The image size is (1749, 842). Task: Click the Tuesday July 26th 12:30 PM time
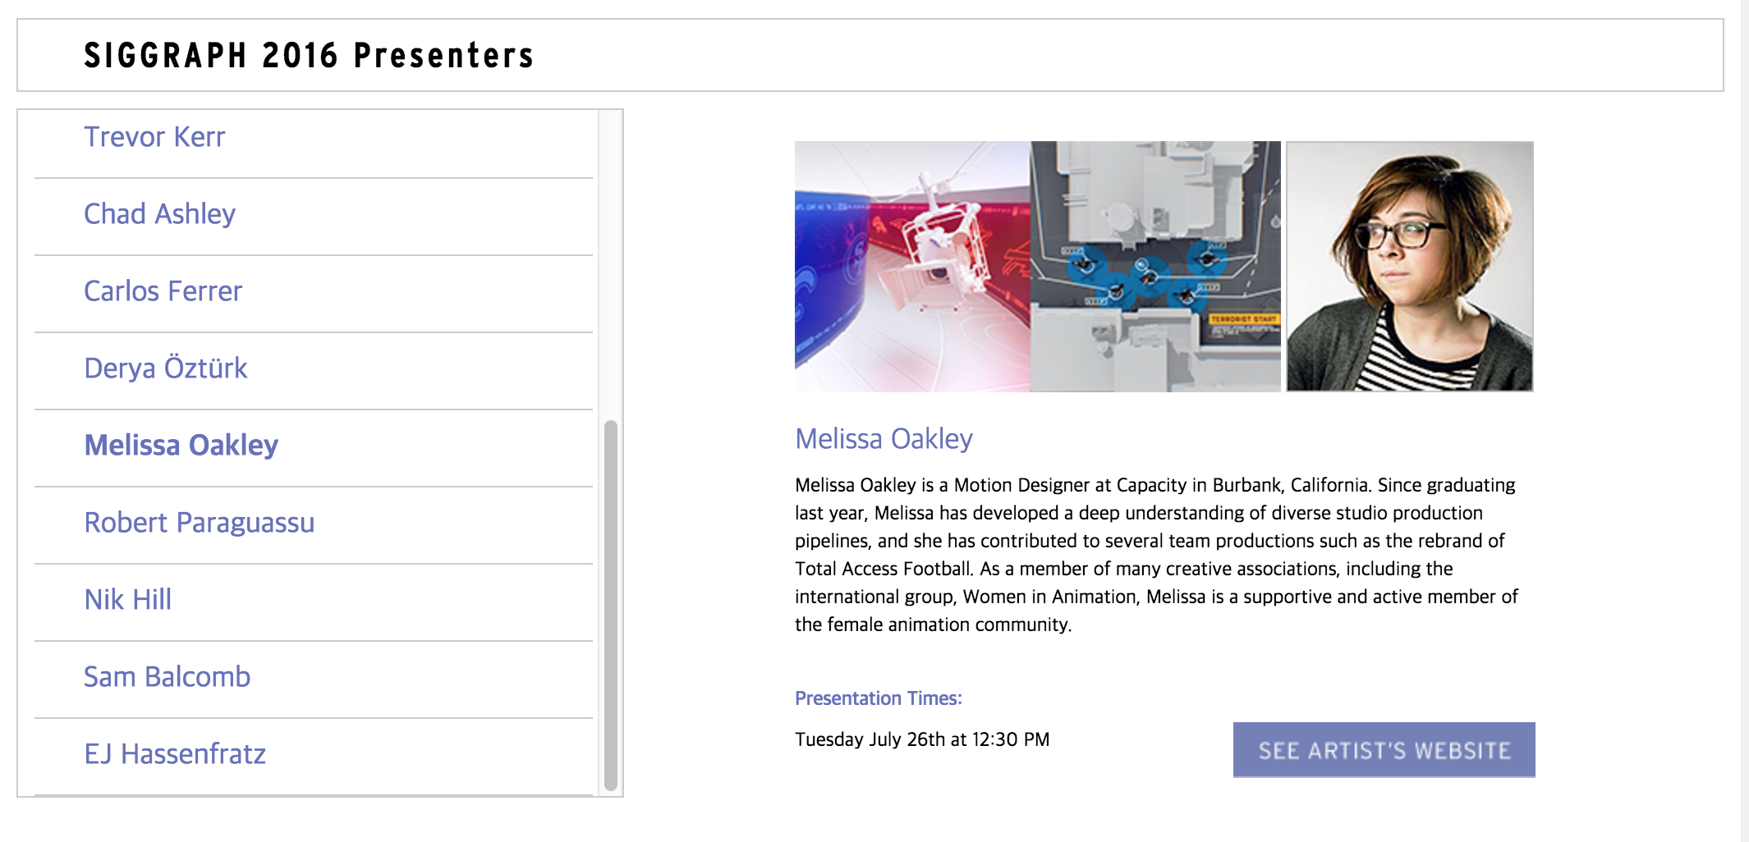pyautogui.click(x=922, y=739)
